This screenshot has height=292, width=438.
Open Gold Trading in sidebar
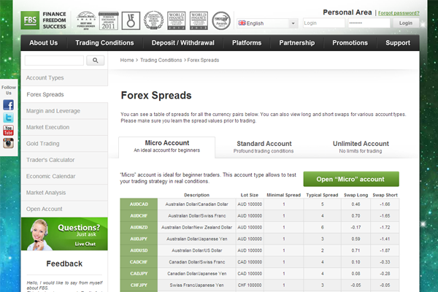64,144
